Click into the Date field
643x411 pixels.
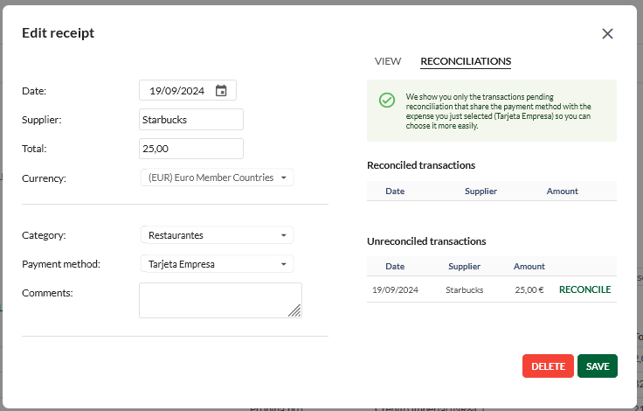[x=176, y=91]
